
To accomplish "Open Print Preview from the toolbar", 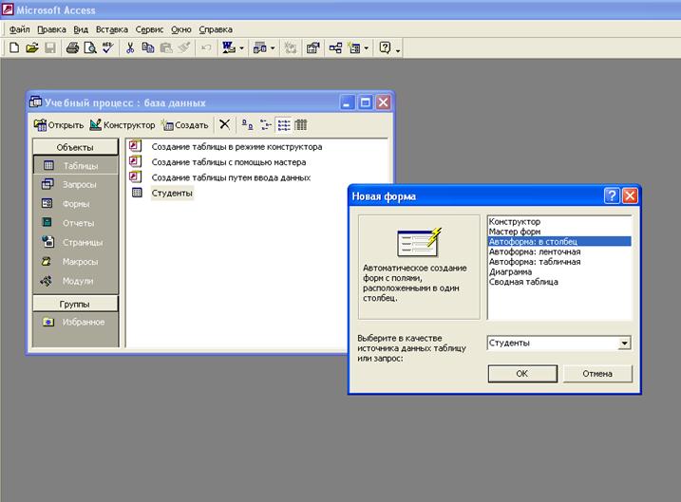I will coord(90,47).
